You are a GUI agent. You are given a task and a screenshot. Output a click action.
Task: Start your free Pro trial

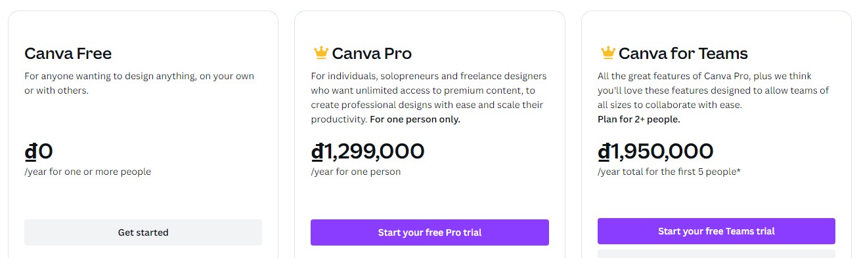point(430,232)
